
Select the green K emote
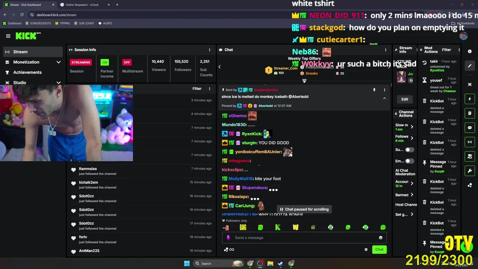coord(278,227)
